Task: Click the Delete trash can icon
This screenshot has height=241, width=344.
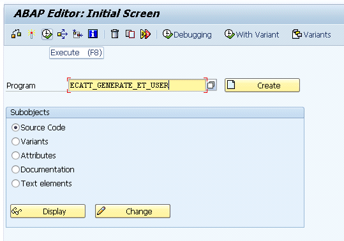Action: [115, 34]
